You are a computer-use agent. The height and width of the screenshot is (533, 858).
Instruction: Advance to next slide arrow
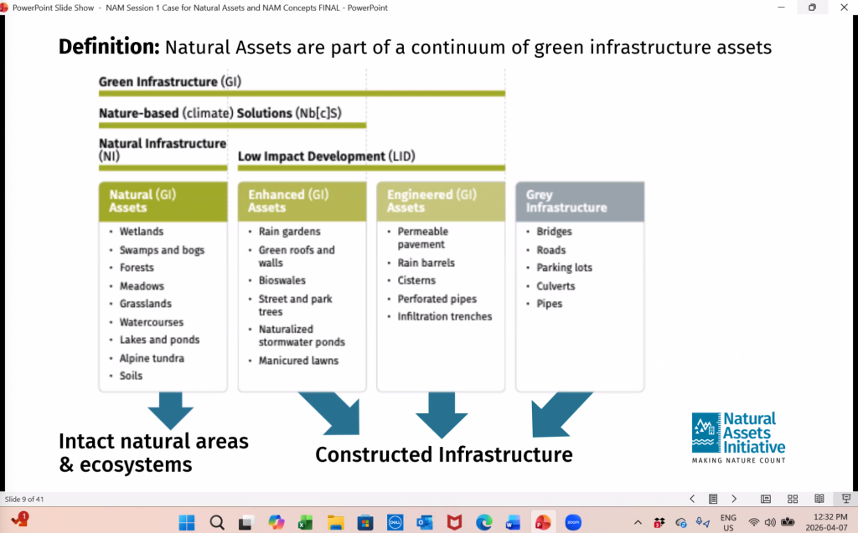[x=734, y=499]
